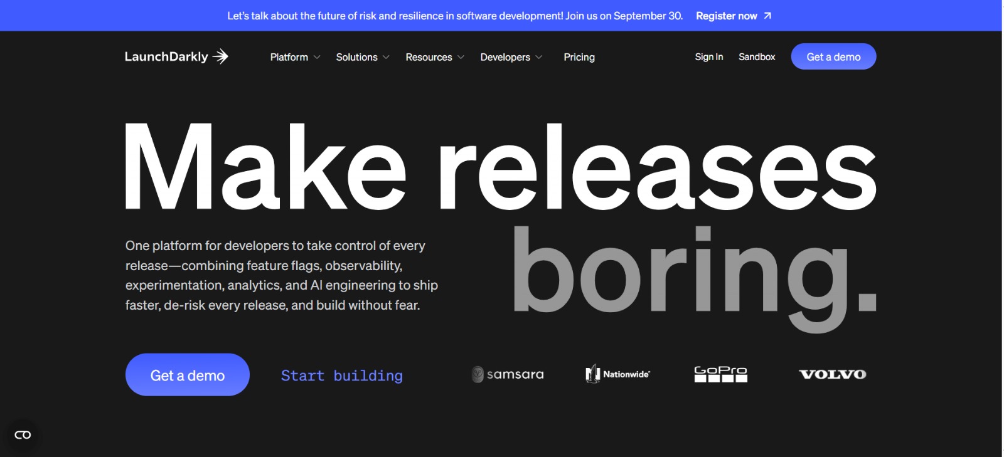
Task: Open the cookie preferences icon
Action: (x=23, y=434)
